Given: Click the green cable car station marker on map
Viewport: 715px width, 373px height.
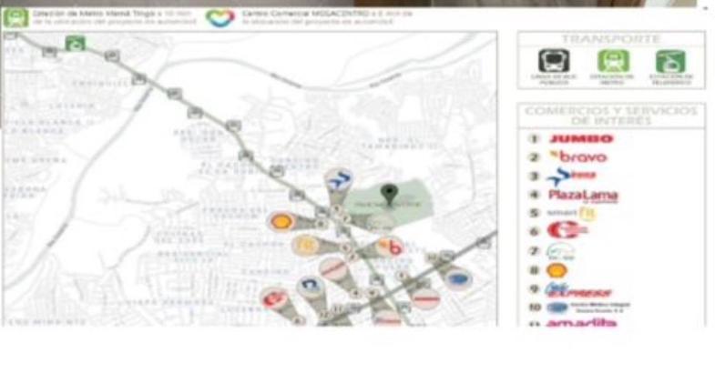Looking at the screenshot, I should pyautogui.click(x=75, y=42).
